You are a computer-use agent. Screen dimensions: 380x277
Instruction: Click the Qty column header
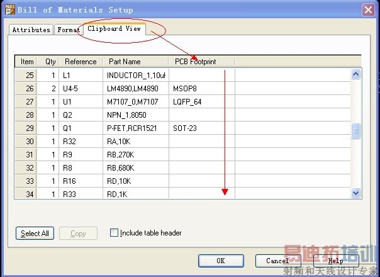point(48,62)
